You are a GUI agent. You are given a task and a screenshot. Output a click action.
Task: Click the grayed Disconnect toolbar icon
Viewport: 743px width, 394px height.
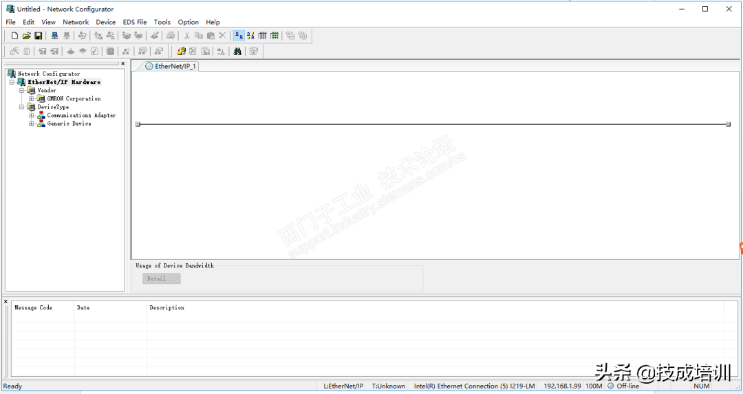coord(67,36)
